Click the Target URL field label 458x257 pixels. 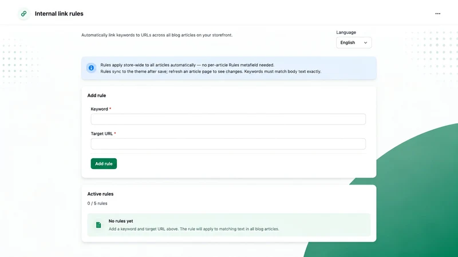pyautogui.click(x=102, y=134)
